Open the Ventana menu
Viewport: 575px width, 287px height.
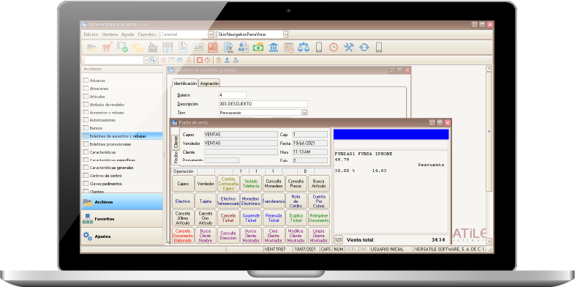tap(110, 34)
